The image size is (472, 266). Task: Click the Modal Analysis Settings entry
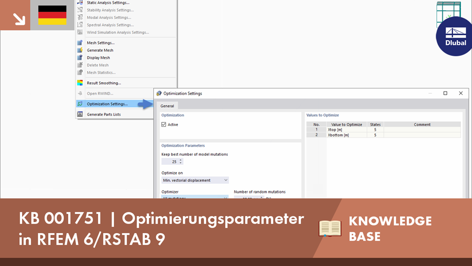tap(109, 18)
